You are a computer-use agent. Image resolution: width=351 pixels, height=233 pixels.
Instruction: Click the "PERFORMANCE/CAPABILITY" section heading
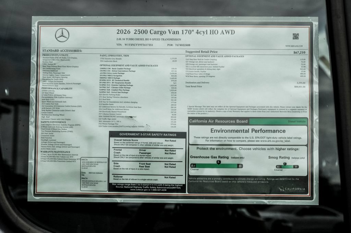[x=57, y=88]
